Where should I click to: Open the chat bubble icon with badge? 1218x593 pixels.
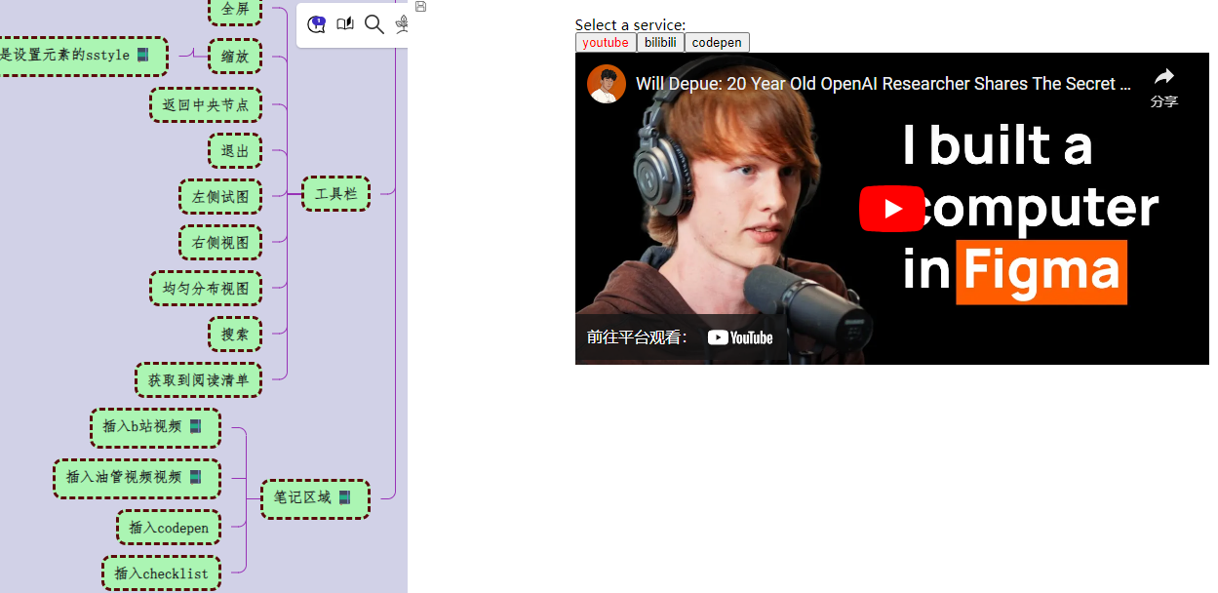pos(316,24)
